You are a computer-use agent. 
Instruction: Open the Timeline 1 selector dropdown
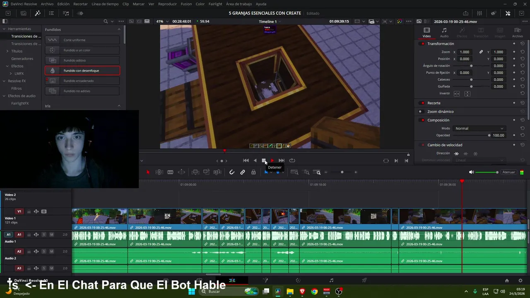[x=270, y=22]
